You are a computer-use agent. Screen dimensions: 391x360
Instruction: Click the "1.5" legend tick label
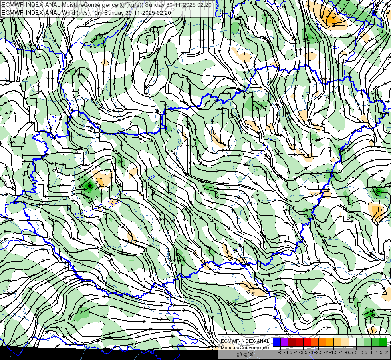[379, 352]
